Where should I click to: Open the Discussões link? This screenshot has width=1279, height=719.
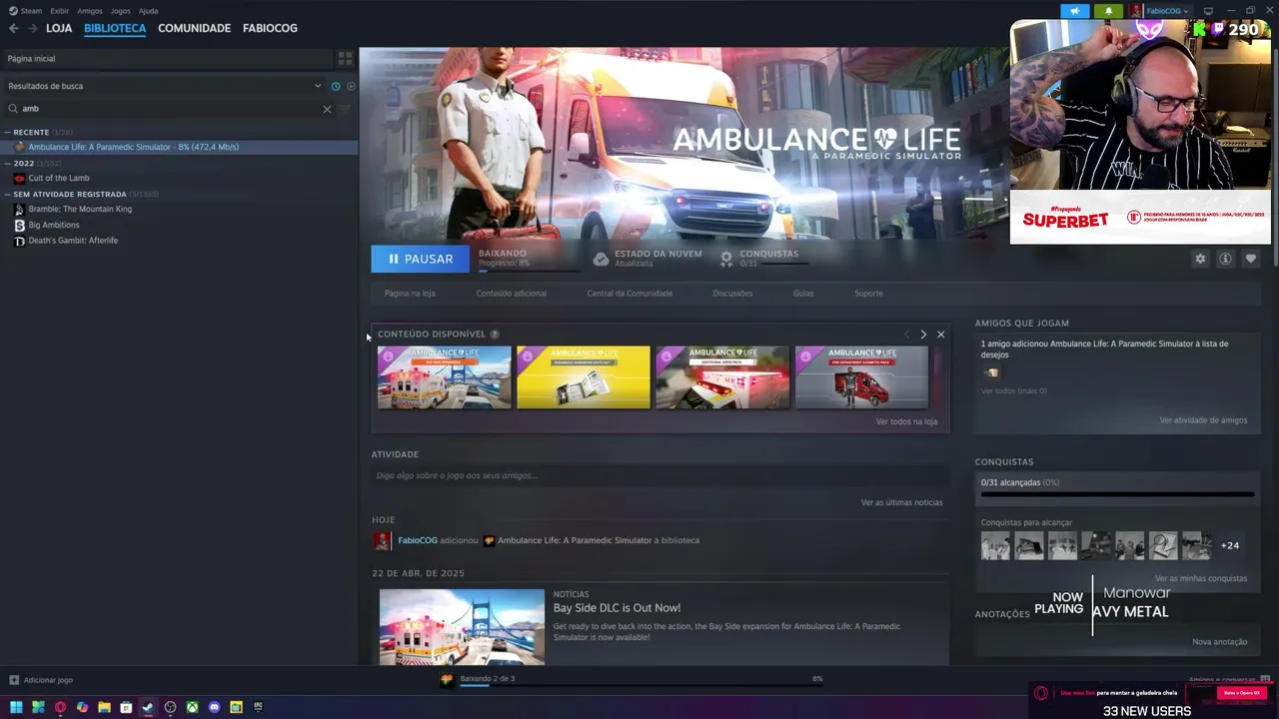[732, 294]
